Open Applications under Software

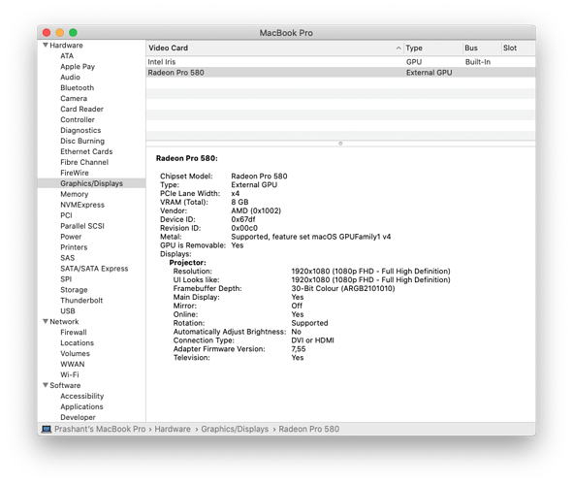tap(81, 406)
